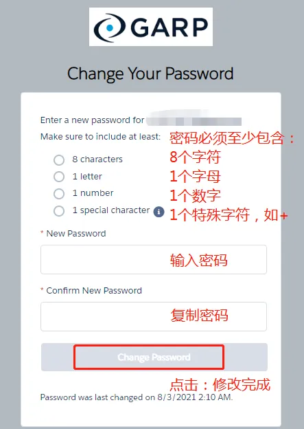Image resolution: width=304 pixels, height=429 pixels.
Task: Select the 1 special character requirement circle
Action: pos(59,211)
